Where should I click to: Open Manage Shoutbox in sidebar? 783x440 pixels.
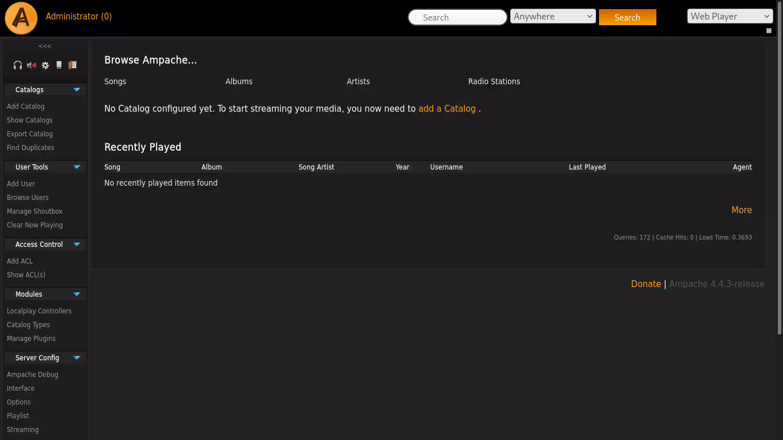[x=34, y=211]
